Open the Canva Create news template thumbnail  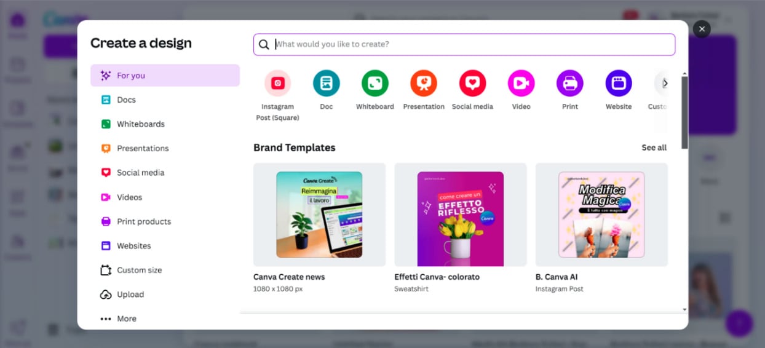coord(319,215)
